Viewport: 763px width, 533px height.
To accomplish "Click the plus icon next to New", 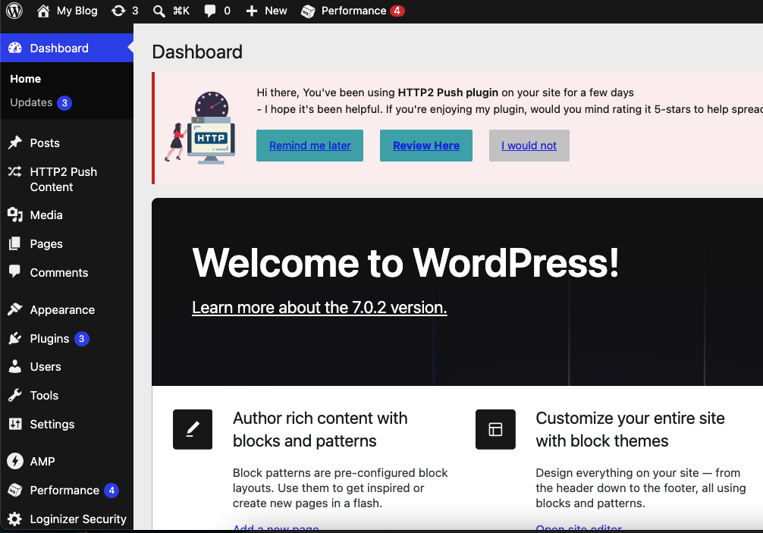I will coord(251,11).
